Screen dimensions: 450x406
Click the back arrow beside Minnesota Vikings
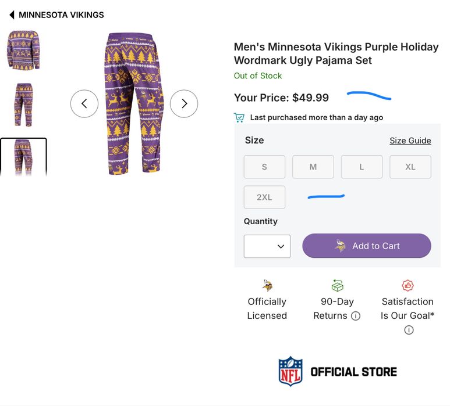tap(12, 15)
